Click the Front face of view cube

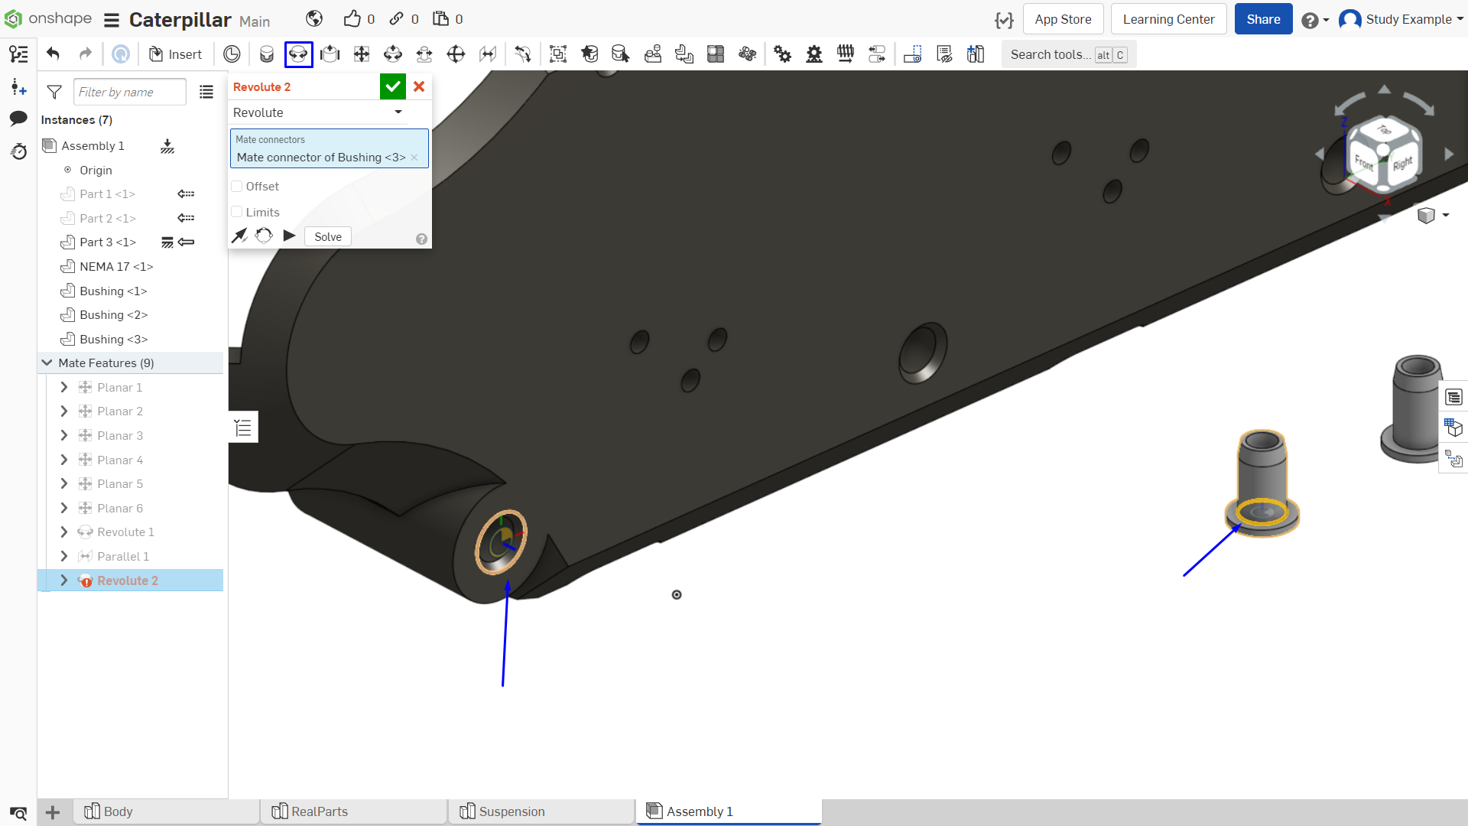tap(1364, 161)
